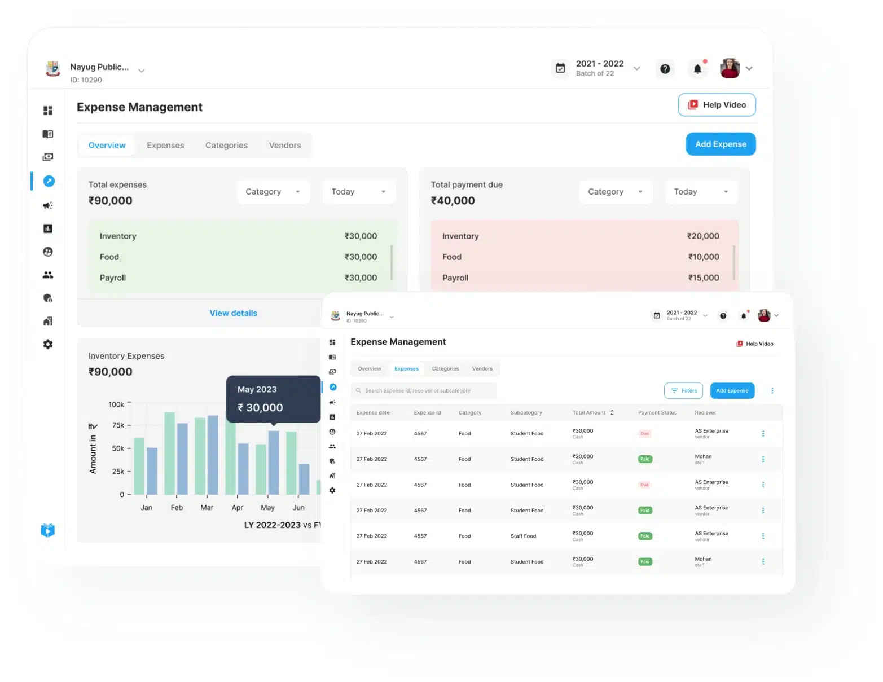Open the three-dot row menu for the Staff Food expense

pyautogui.click(x=763, y=536)
